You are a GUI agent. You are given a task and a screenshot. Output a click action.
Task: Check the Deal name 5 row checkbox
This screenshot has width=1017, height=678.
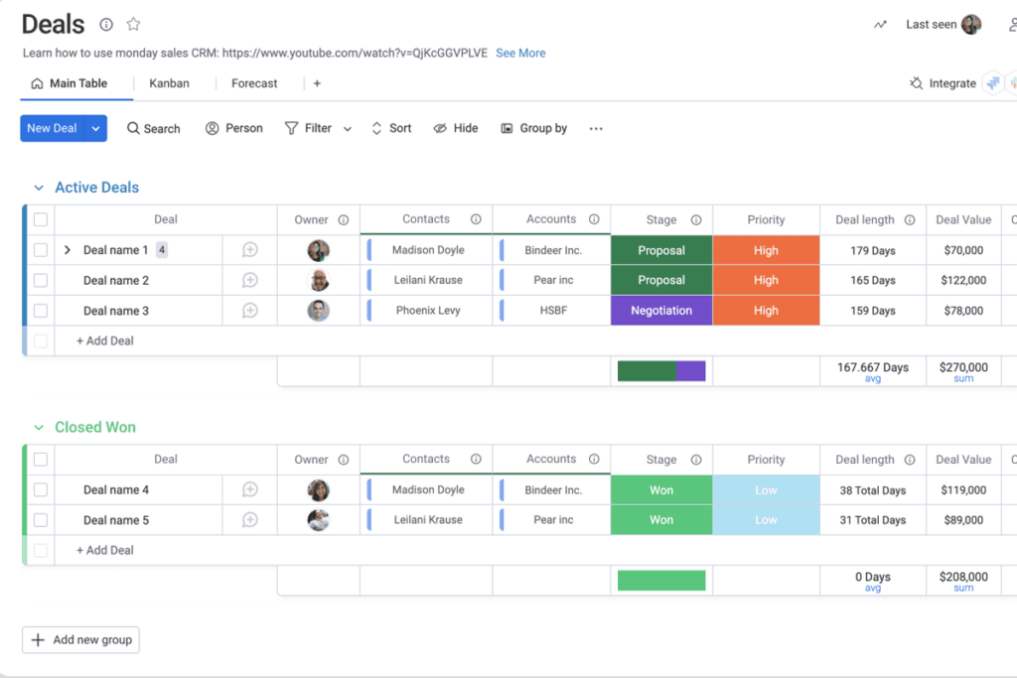(x=40, y=520)
